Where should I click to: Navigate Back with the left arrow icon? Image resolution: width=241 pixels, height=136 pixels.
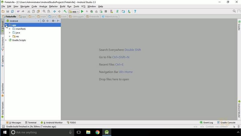pyautogui.click(x=55, y=11)
